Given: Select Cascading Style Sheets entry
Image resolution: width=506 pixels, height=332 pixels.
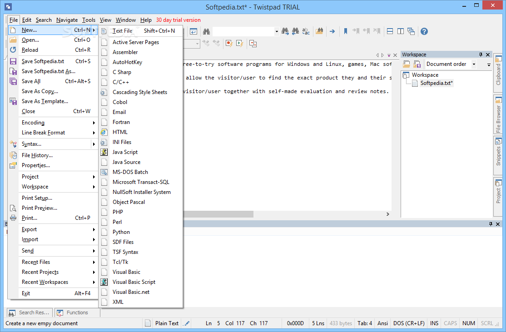Looking at the screenshot, I should pyautogui.click(x=141, y=92).
